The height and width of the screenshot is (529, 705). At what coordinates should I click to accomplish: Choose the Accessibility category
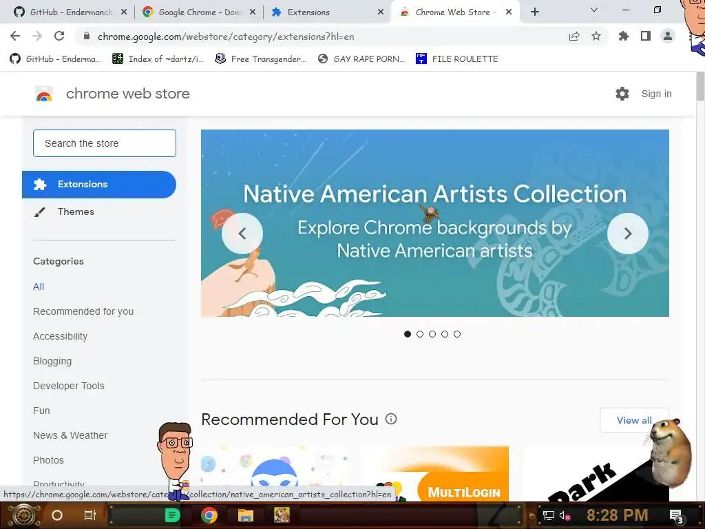[x=61, y=336]
